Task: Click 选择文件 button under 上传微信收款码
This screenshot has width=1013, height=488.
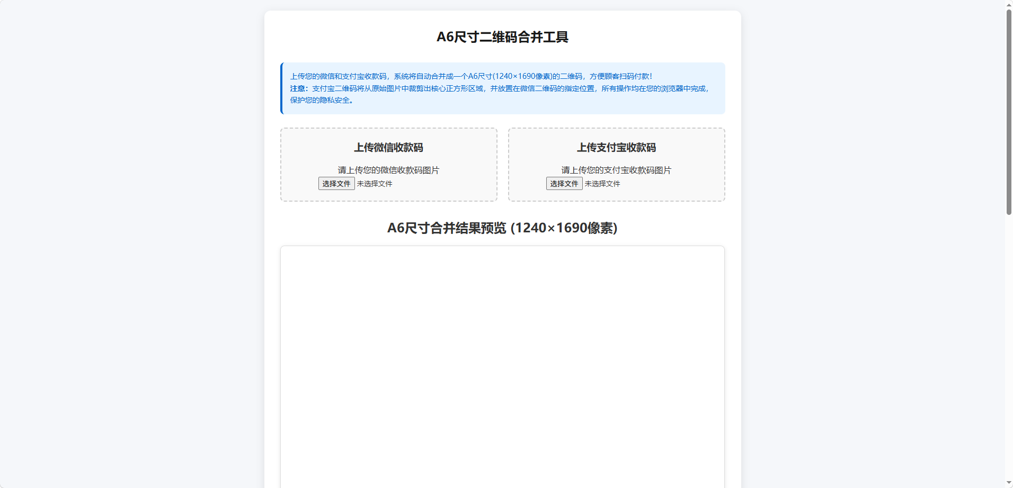Action: [x=336, y=184]
